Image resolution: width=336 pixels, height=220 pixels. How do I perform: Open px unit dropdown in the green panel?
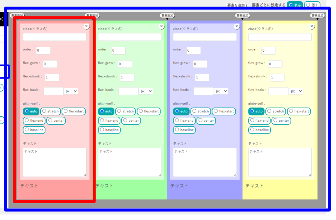pos(146,91)
